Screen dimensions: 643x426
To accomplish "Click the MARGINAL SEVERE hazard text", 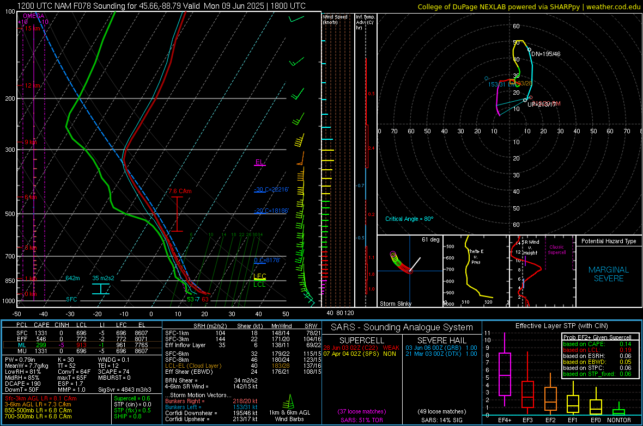I will point(609,274).
